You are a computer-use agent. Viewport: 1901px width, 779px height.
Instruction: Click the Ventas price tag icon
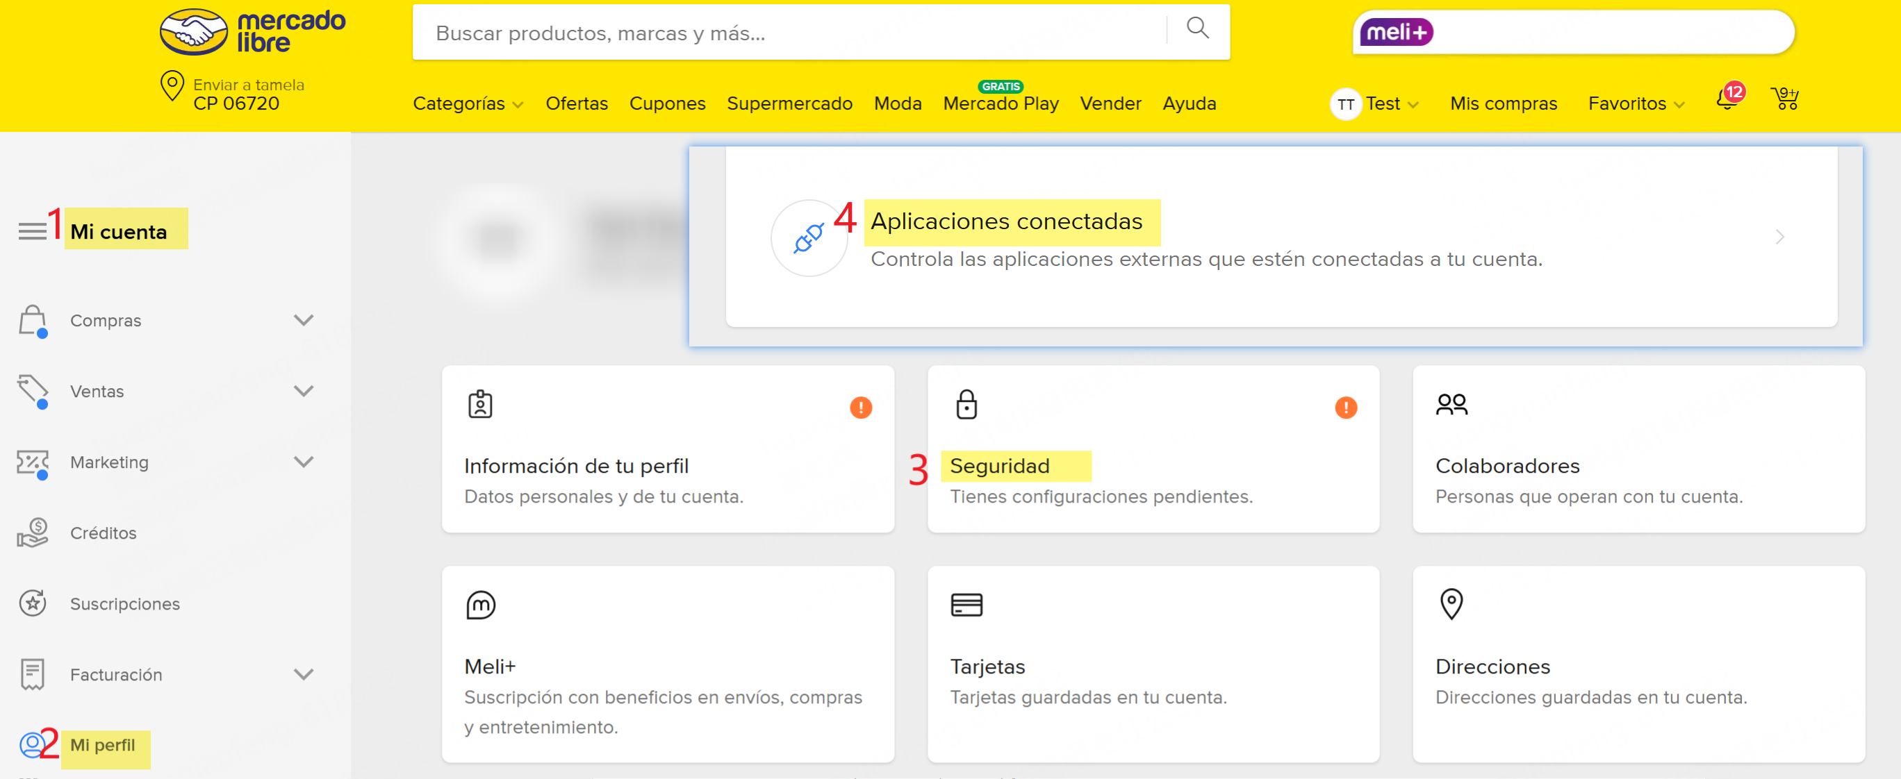click(33, 391)
